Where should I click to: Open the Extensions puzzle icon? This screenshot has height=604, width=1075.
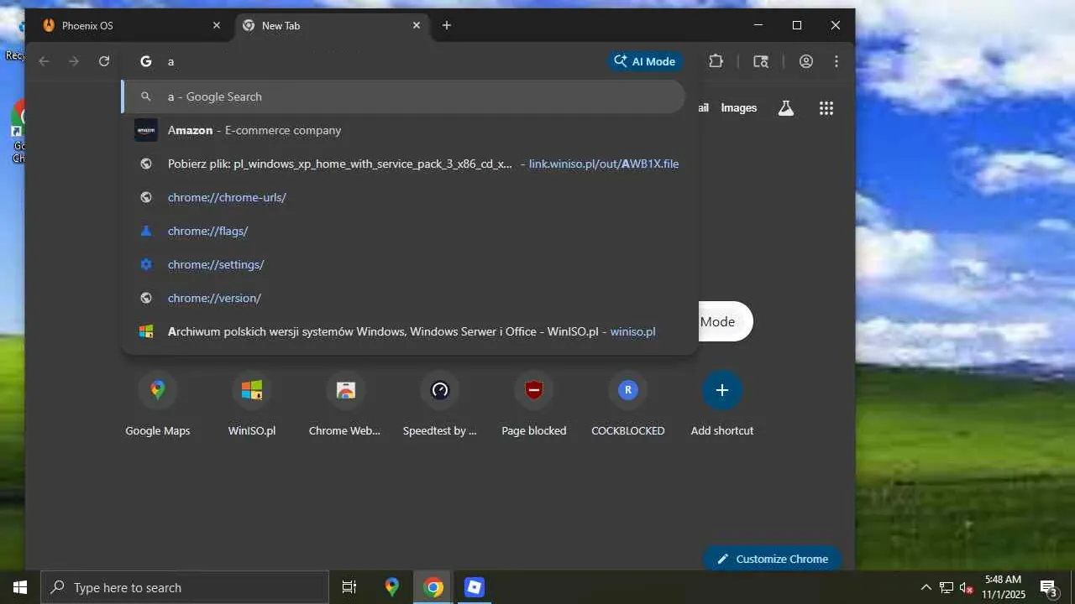(716, 61)
